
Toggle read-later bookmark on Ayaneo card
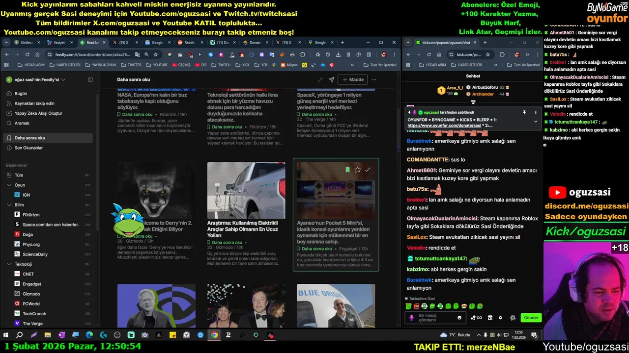(x=347, y=170)
